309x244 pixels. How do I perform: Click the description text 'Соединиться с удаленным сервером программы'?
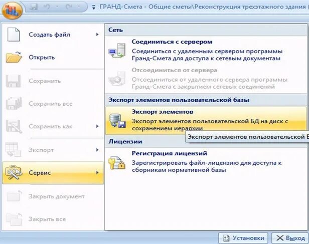click(x=207, y=52)
